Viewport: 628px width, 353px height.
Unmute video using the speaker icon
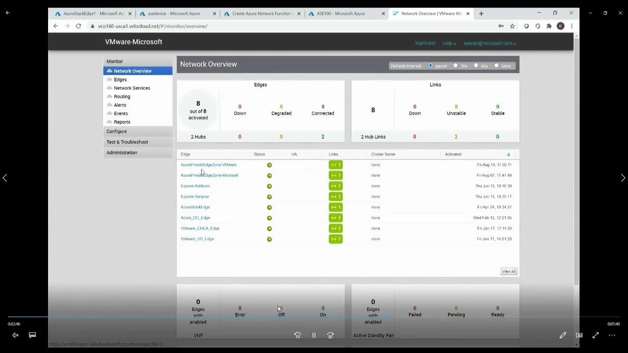15,335
